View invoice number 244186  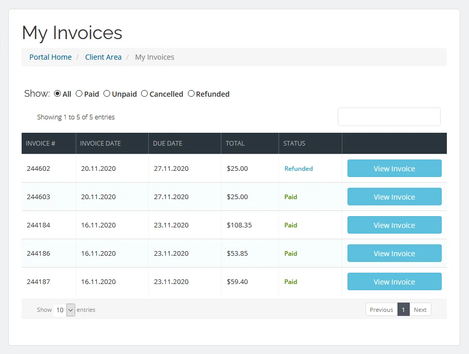pos(394,253)
